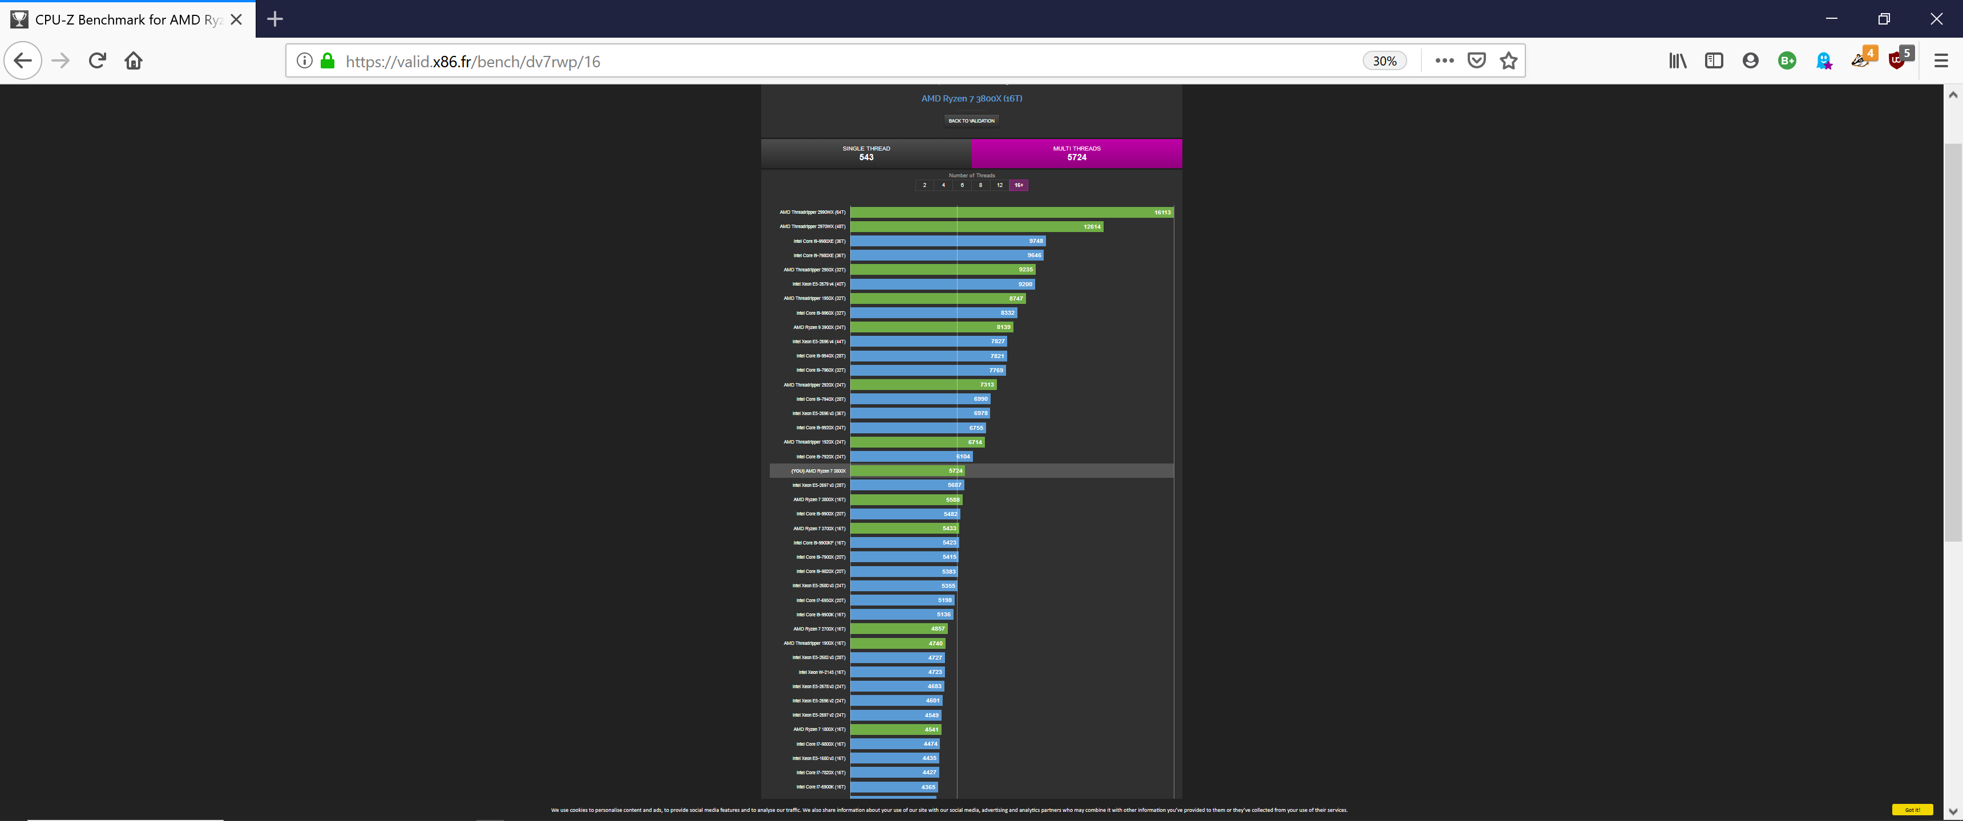Reload the current page
Viewport: 1963px width, 821px height.
pyautogui.click(x=97, y=61)
